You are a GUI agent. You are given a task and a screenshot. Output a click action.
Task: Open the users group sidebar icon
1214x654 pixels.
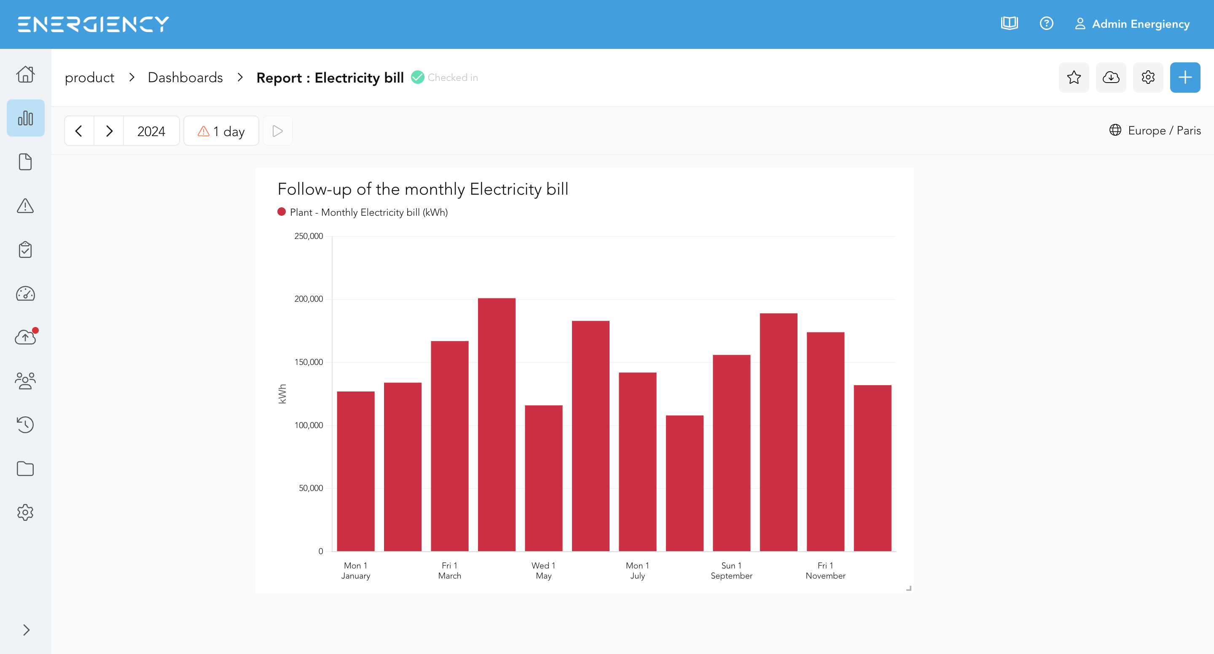(25, 381)
